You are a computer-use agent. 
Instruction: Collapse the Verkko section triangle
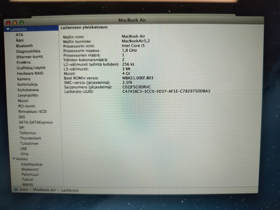14,159
